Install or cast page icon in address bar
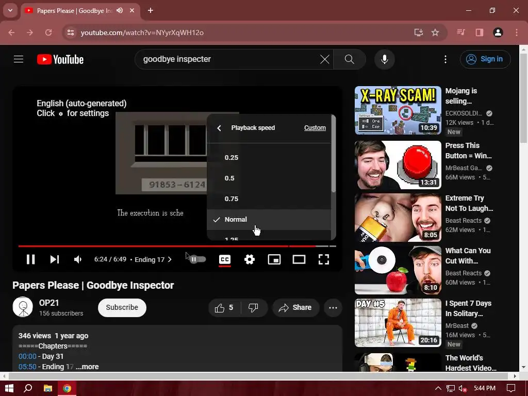Screen dimensions: 528x396 click(419, 32)
